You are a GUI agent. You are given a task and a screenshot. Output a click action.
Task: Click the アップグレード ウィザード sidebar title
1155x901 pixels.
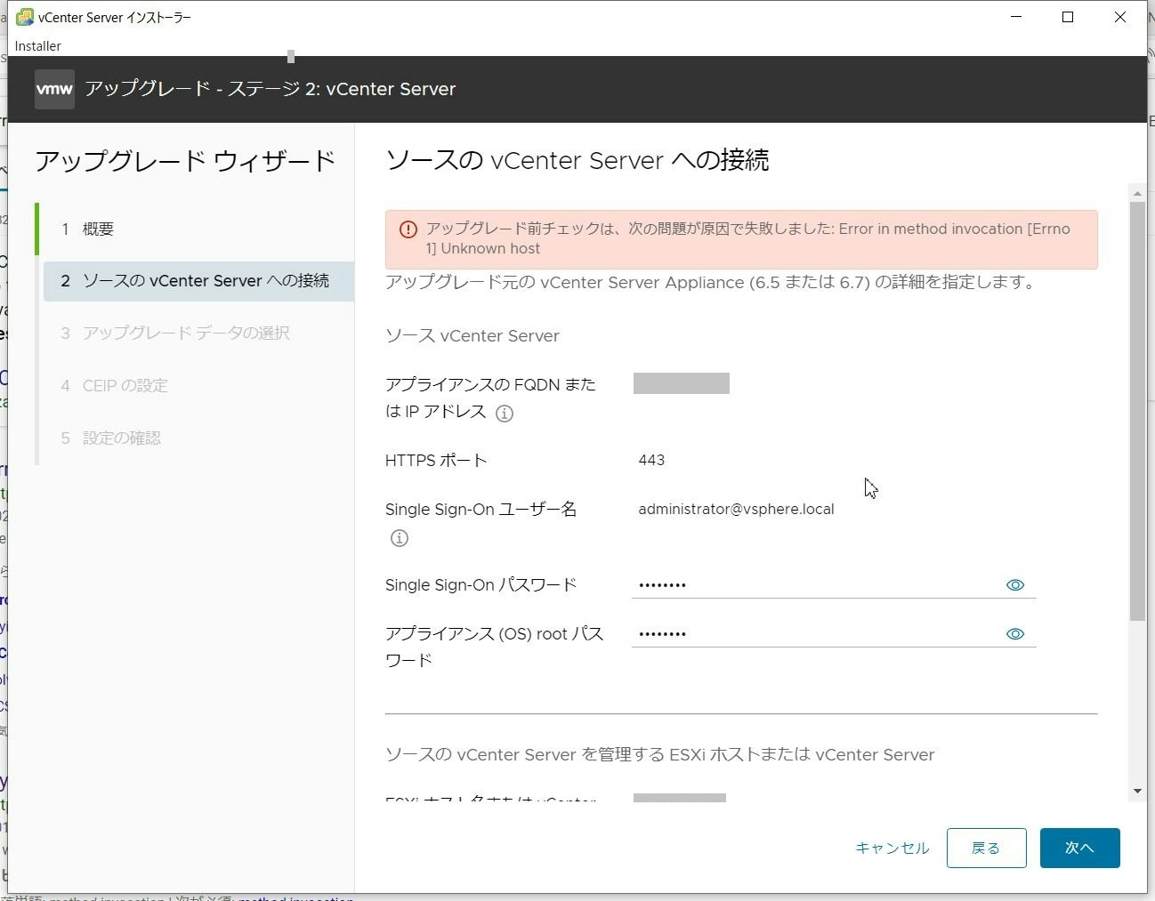pos(185,161)
